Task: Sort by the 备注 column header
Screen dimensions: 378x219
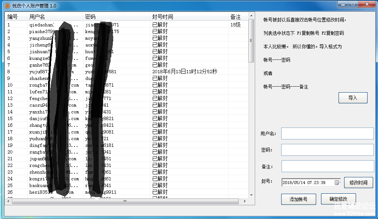Action: pos(238,17)
